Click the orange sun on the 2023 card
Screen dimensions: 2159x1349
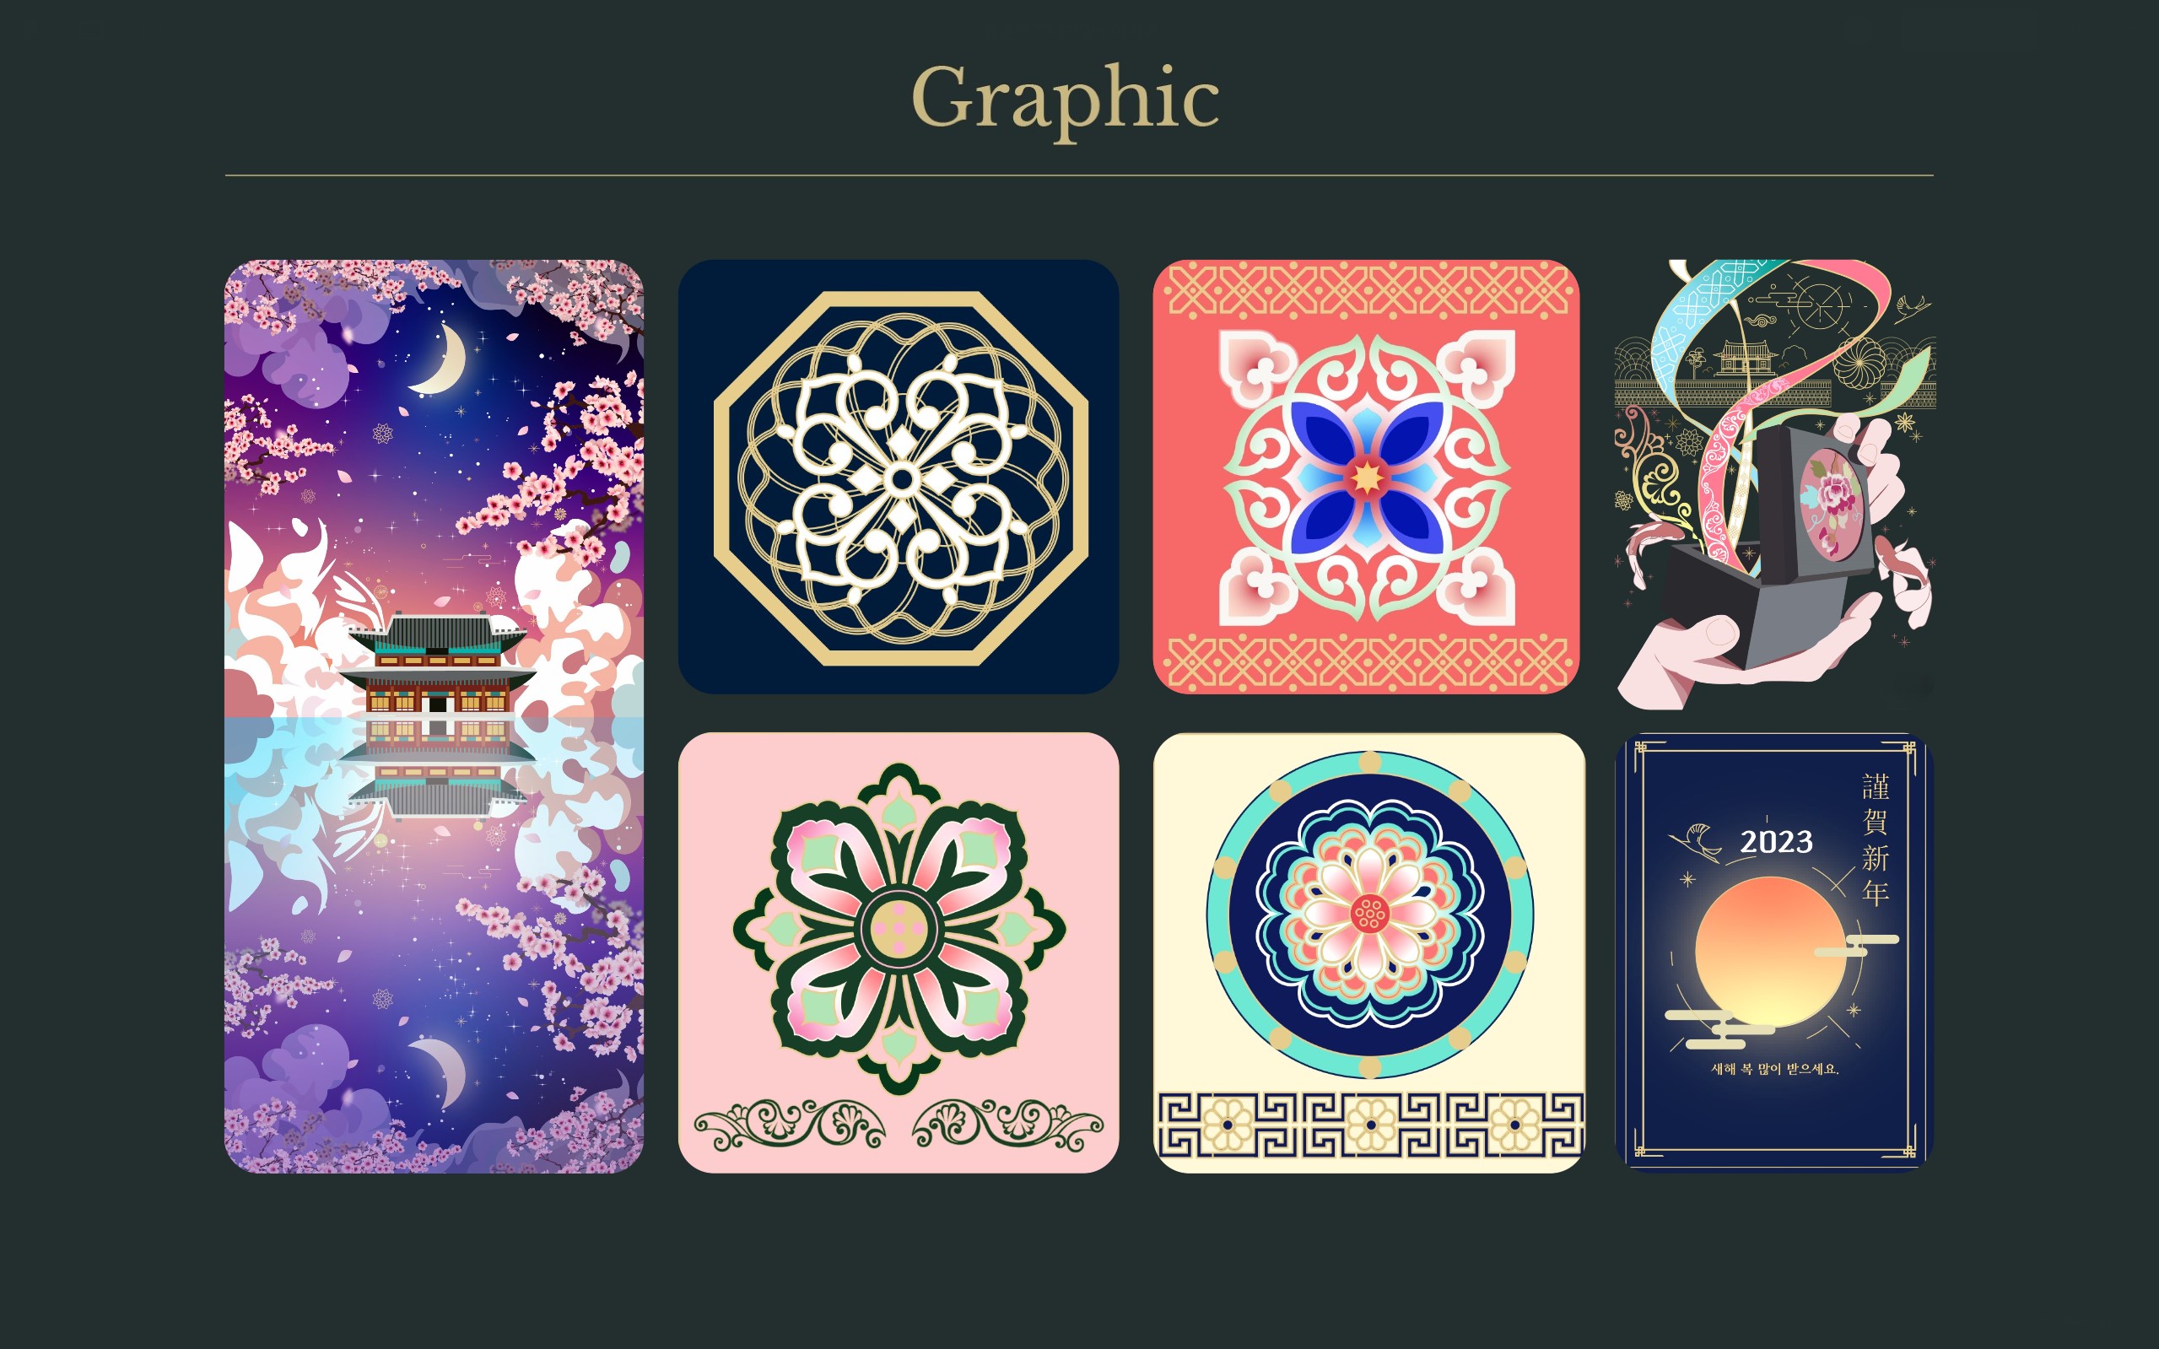click(x=1770, y=951)
